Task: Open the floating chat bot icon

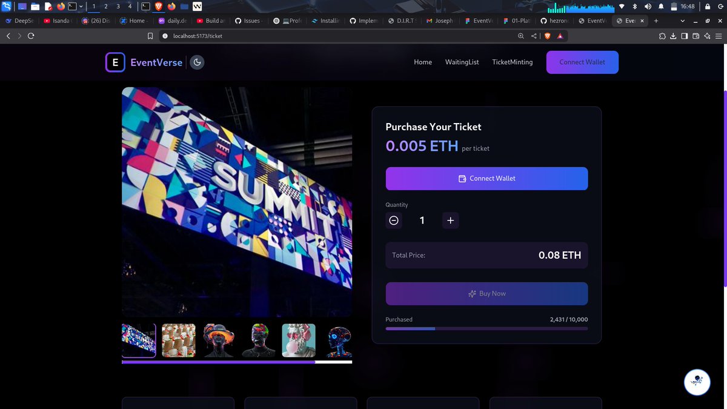Action: pos(697,382)
